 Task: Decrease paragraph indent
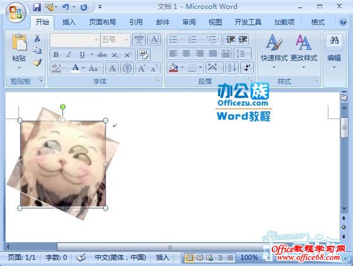(230, 40)
